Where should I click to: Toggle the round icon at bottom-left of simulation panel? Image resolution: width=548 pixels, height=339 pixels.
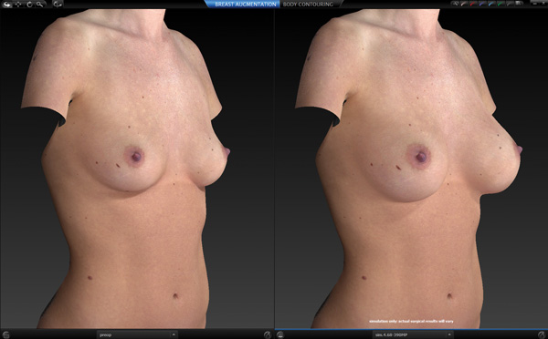click(280, 334)
